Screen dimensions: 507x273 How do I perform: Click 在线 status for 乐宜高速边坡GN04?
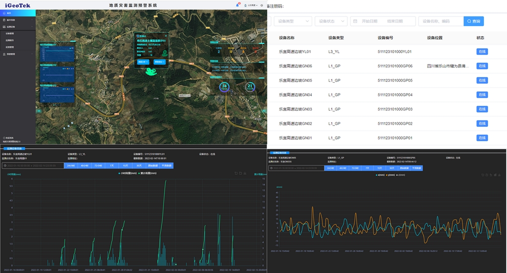click(482, 95)
